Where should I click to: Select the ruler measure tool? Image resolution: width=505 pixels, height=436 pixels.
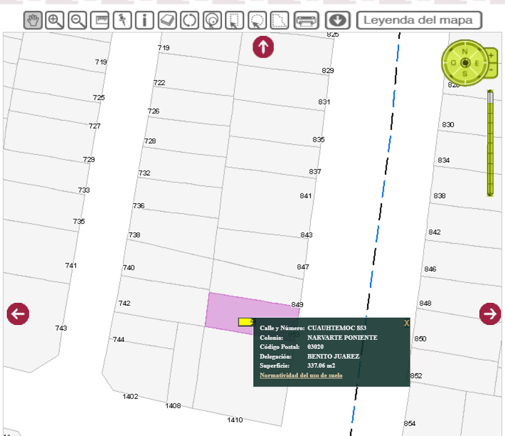(x=100, y=20)
